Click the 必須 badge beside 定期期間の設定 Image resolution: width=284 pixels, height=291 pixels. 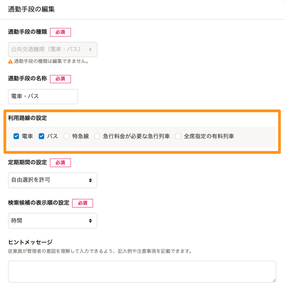(61, 163)
